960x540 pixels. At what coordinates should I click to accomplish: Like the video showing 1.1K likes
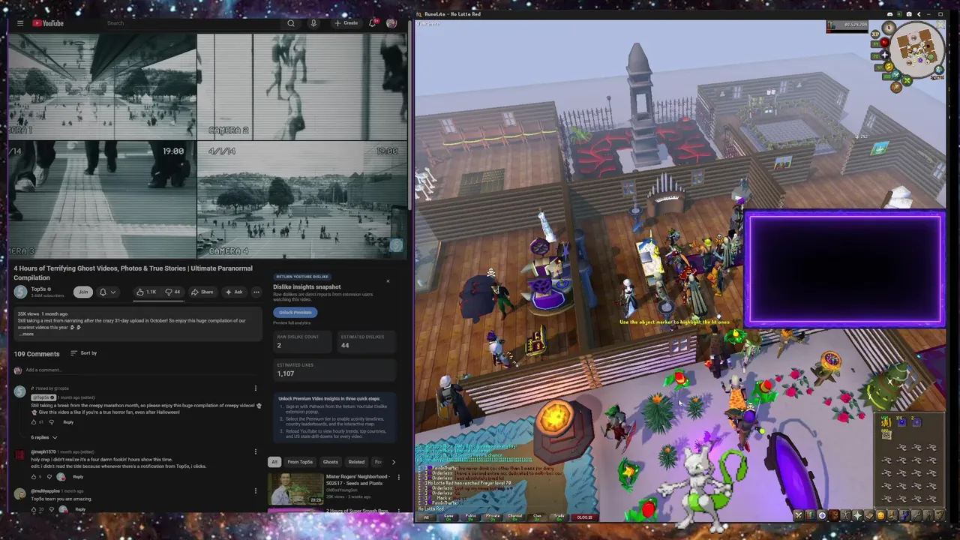146,292
